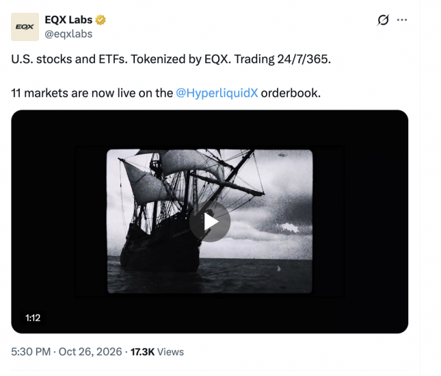The width and height of the screenshot is (441, 376).
Task: Visit the @eqxlabs handle profile
Action: pyautogui.click(x=68, y=34)
